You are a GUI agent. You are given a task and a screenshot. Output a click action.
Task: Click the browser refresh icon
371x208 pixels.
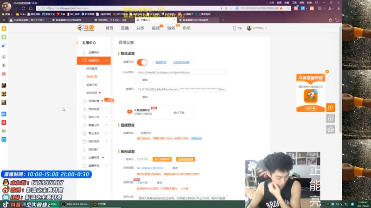pyautogui.click(x=24, y=8)
